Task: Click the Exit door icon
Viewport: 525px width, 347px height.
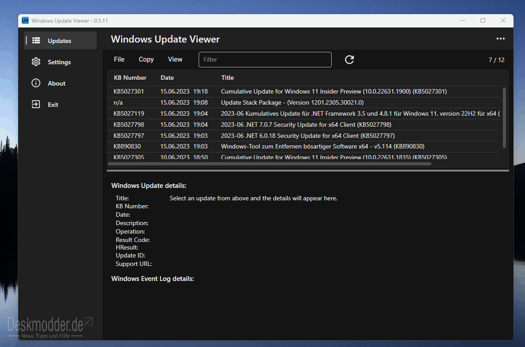Action: [x=36, y=105]
